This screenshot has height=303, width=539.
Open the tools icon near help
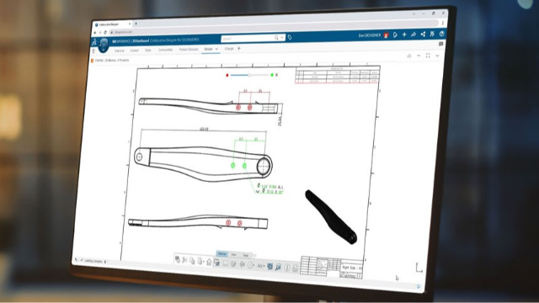click(x=432, y=34)
